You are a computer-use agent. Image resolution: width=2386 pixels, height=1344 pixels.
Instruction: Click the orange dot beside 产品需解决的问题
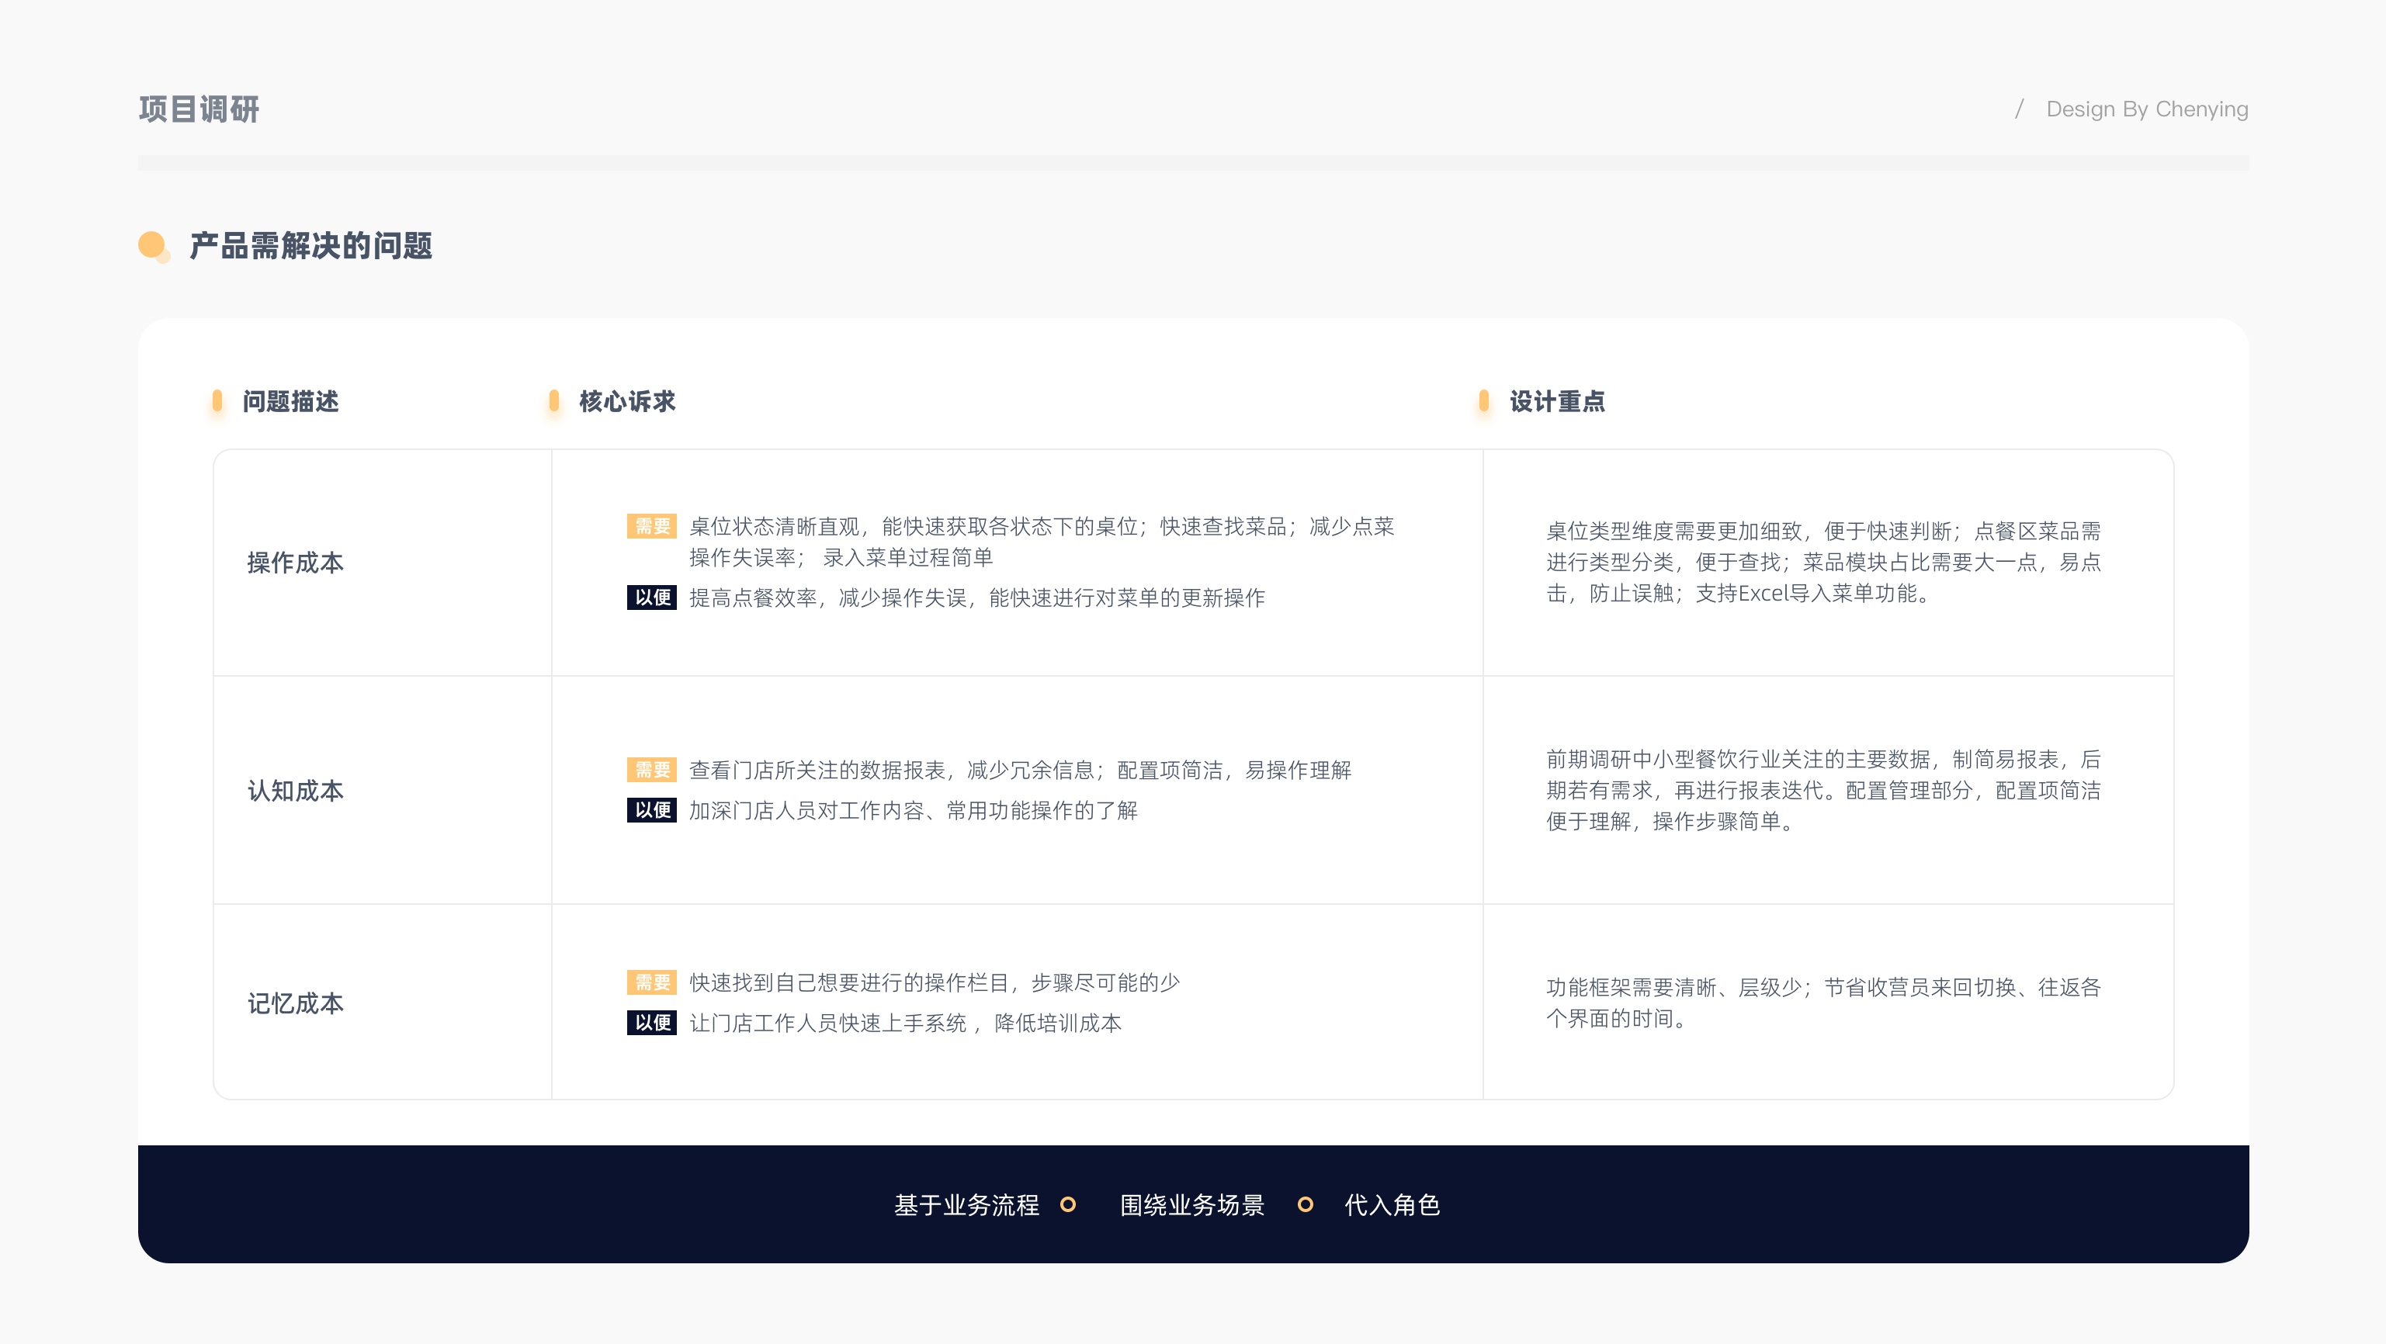152,245
